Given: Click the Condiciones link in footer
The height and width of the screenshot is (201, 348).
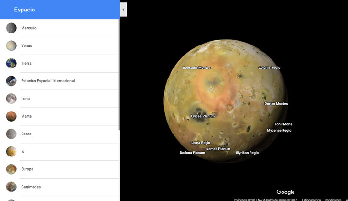Looking at the screenshot, I should 333,199.
